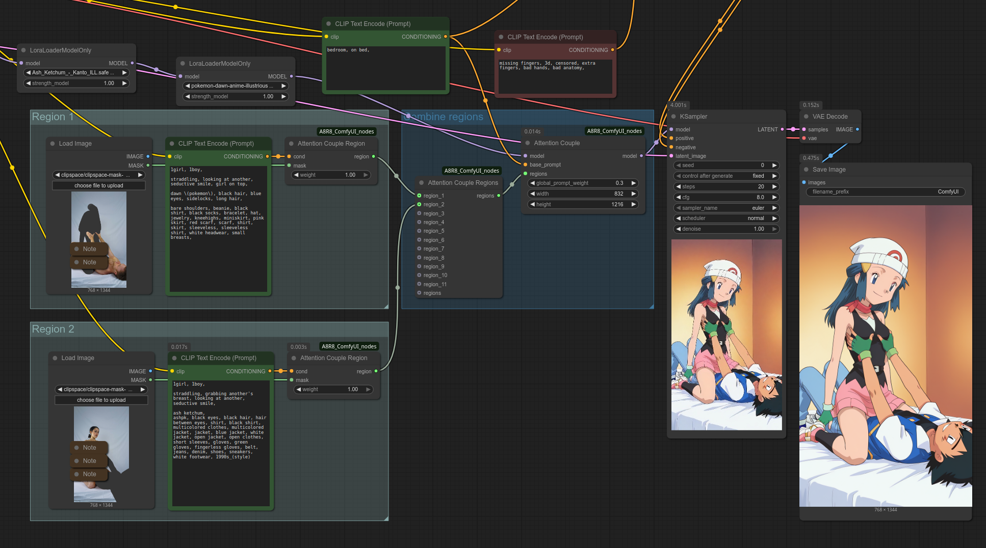Screen dimensions: 986x548
Task: Collapse Region 2 Load Image node dot
Action: pos(55,358)
